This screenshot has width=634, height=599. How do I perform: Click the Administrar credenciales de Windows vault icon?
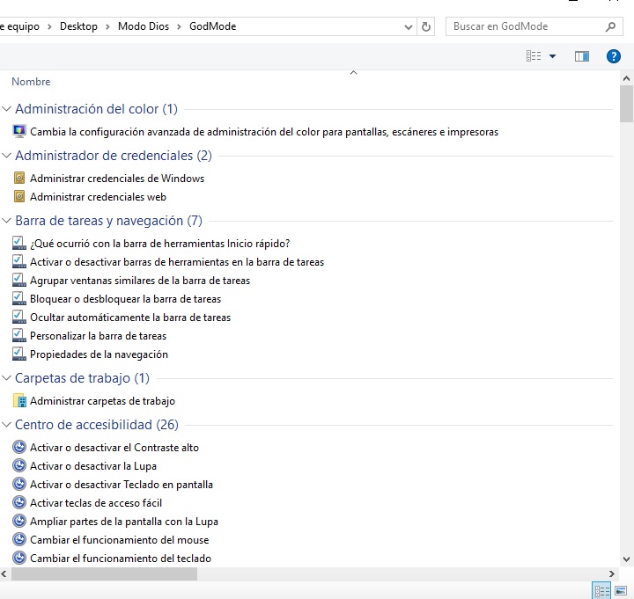(19, 179)
